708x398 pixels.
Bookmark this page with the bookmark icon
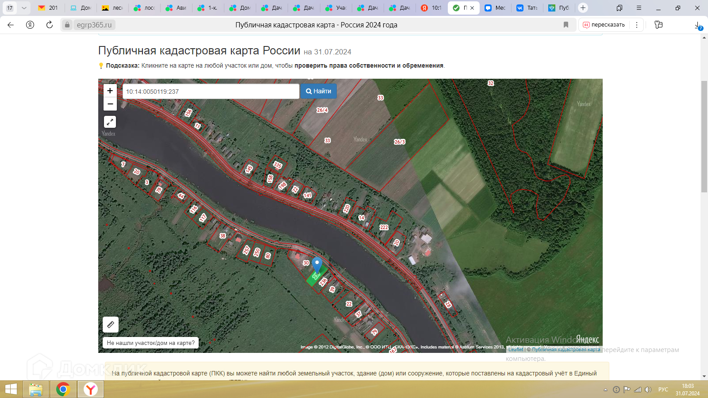(x=566, y=25)
